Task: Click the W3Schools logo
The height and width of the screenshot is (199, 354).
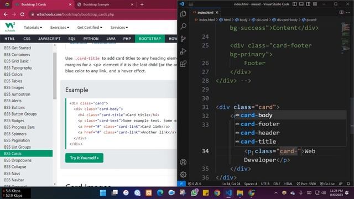Action: click(x=10, y=27)
